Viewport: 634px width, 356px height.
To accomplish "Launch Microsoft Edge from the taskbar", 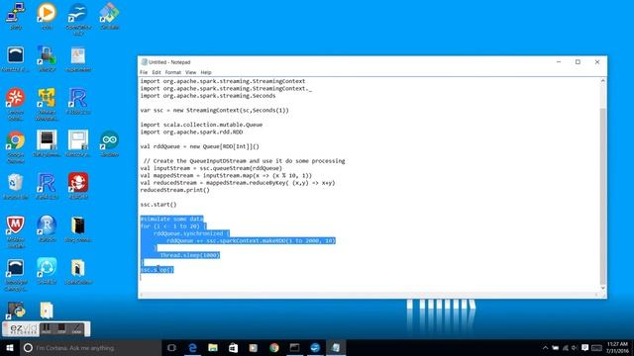I will coord(192,347).
